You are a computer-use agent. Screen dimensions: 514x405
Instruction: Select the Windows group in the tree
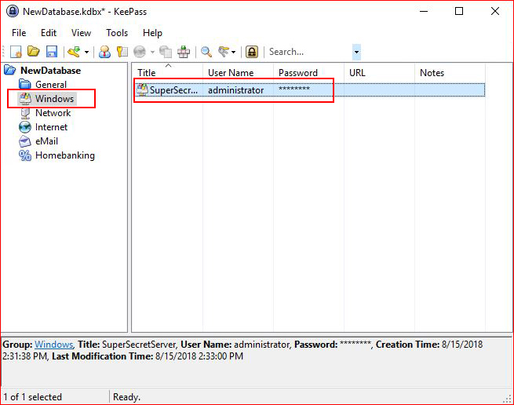tap(54, 99)
